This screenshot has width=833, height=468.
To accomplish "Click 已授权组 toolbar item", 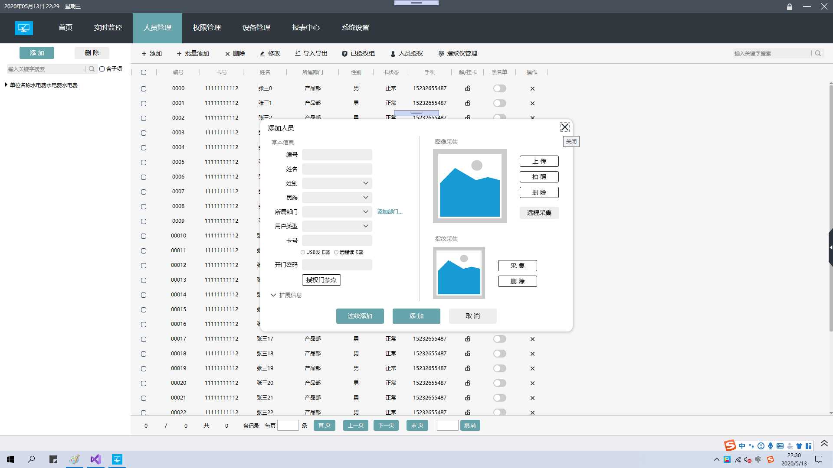I will 358,53.
